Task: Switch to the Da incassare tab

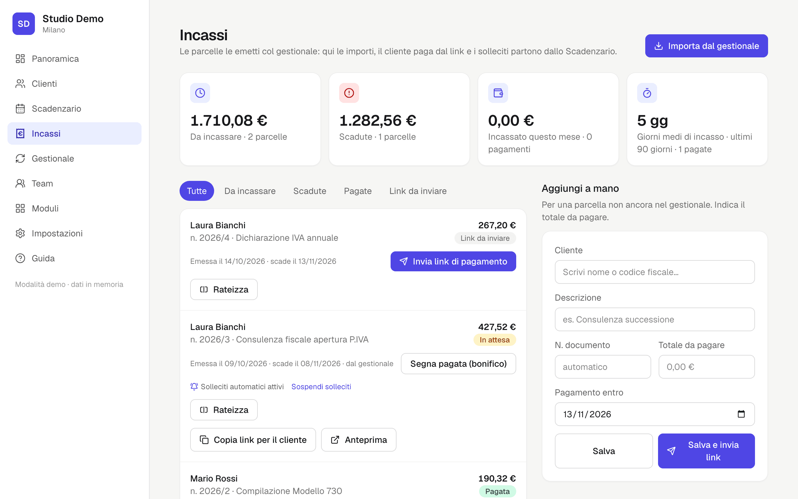Action: point(250,191)
